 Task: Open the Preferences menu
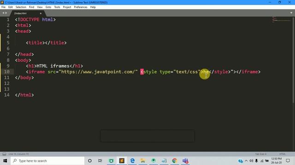(x=81, y=7)
